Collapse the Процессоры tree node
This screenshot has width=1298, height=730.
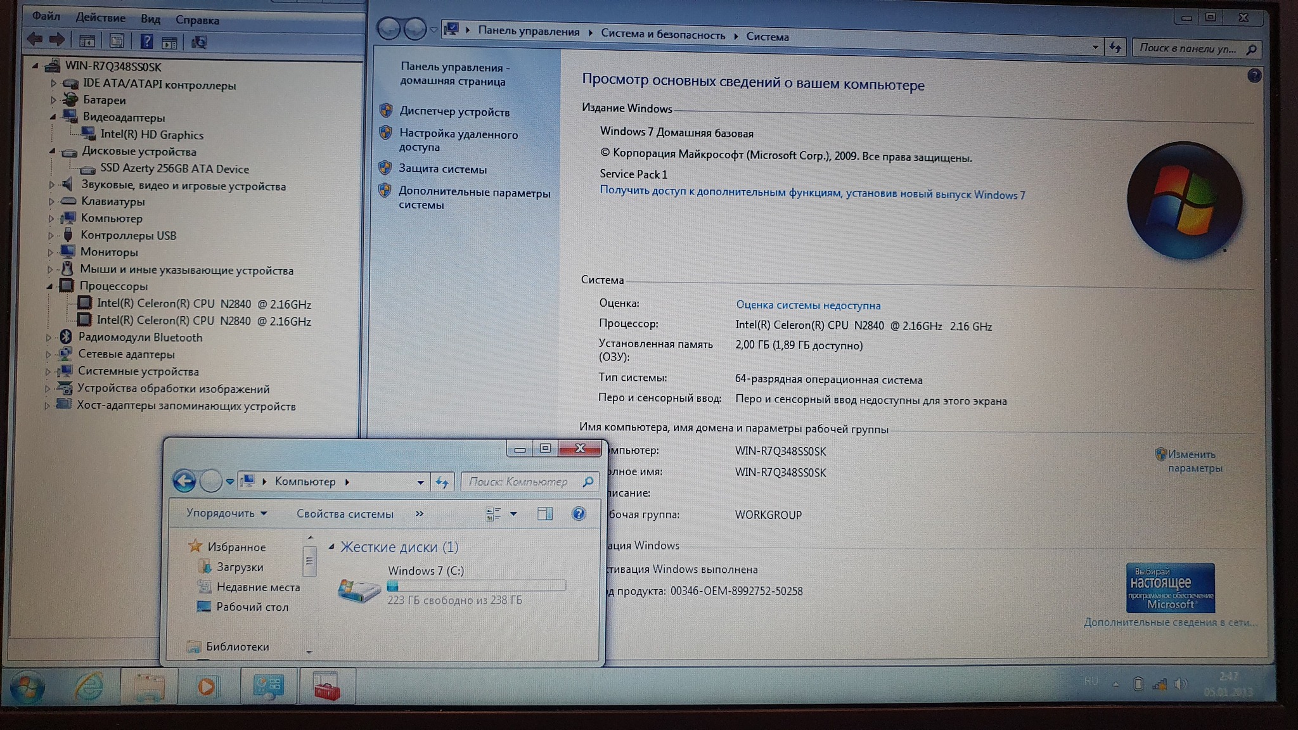click(49, 286)
